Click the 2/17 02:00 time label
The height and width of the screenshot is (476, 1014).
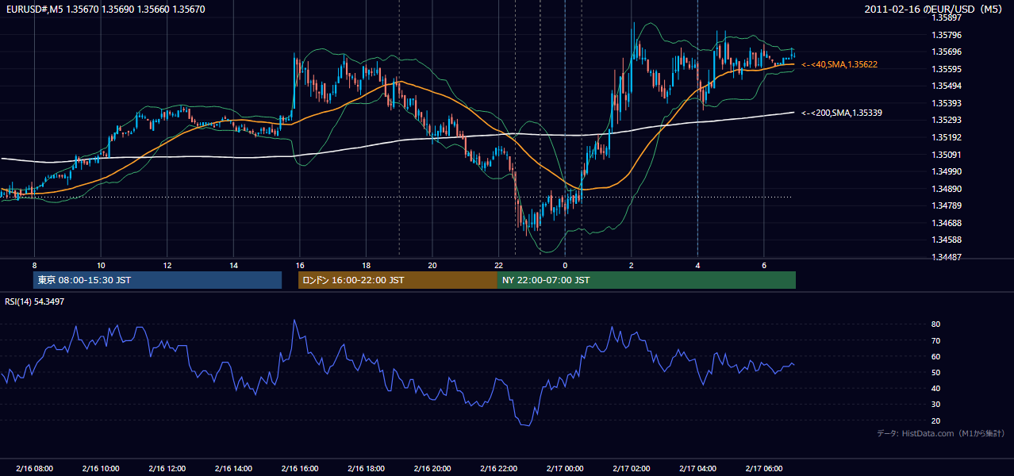click(632, 468)
